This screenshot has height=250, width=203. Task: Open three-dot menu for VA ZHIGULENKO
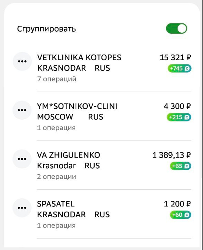point(22,159)
